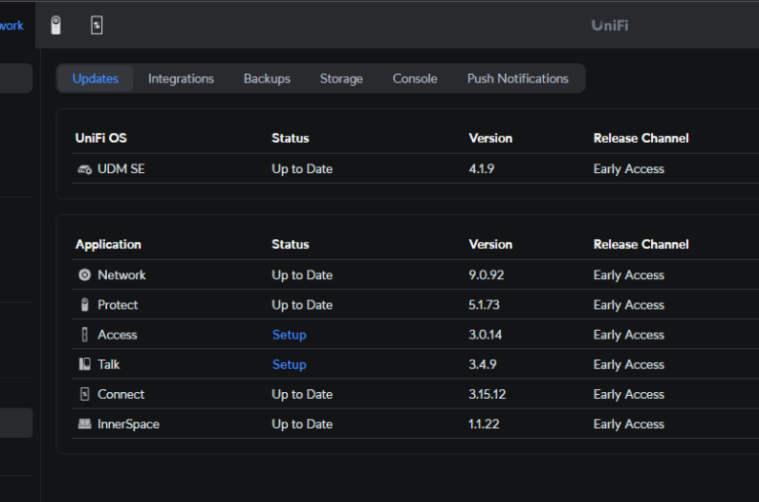
Task: Click Up to Date status for Protect
Action: click(x=302, y=305)
